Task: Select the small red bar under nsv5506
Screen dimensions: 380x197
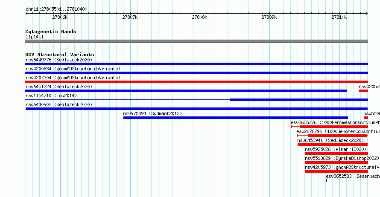Action: [x=366, y=118]
